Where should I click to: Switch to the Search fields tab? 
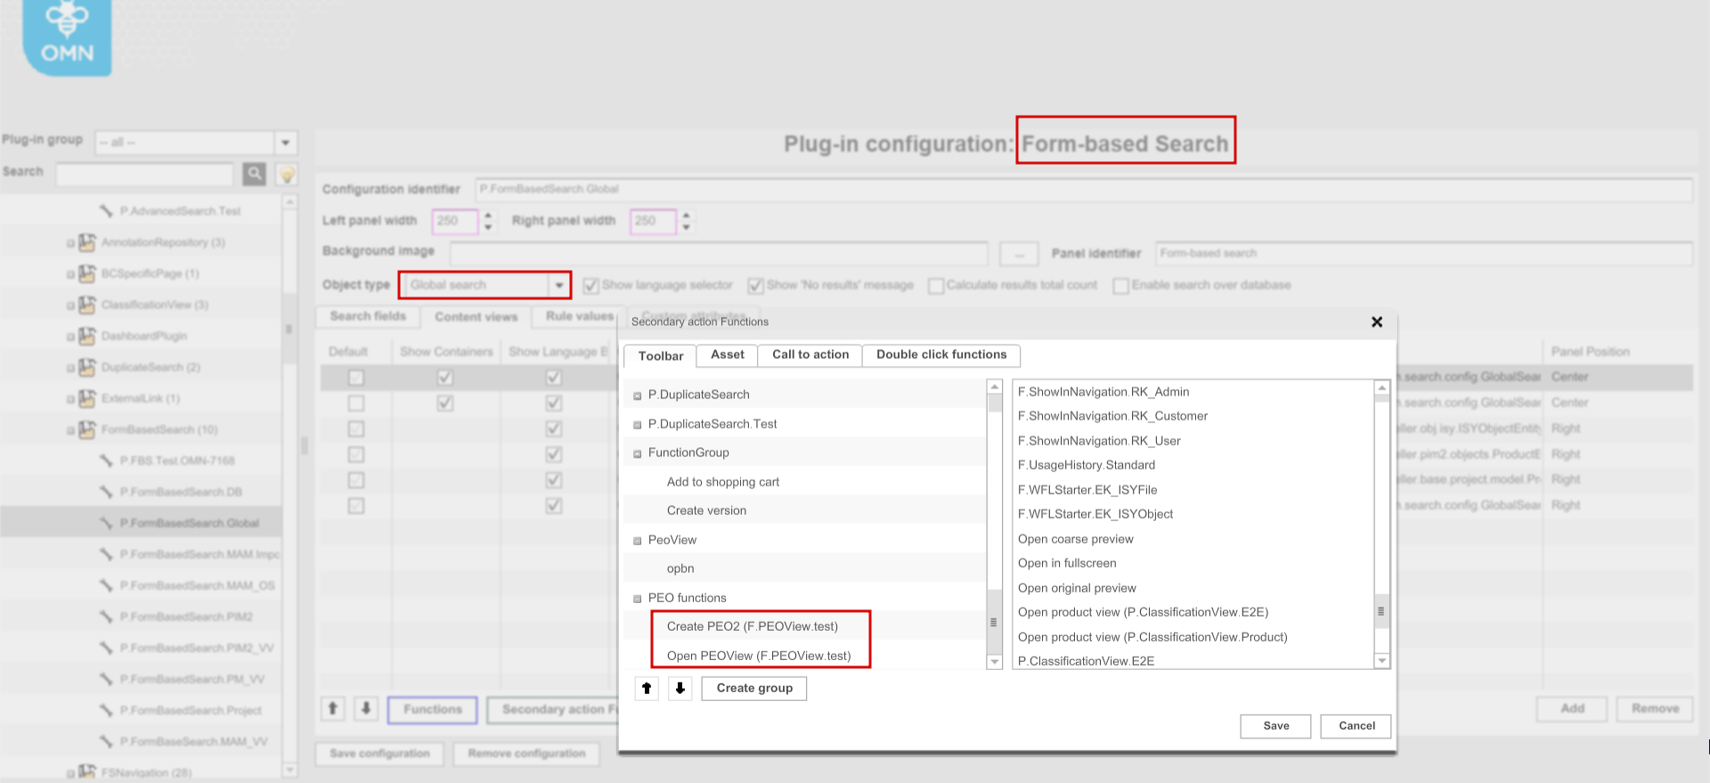pos(368,316)
